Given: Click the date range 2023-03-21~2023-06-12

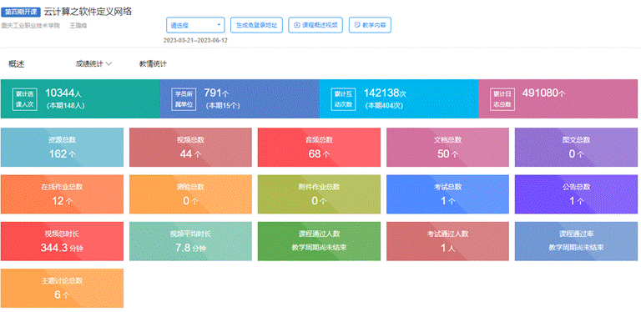Looking at the screenshot, I should coord(195,40).
